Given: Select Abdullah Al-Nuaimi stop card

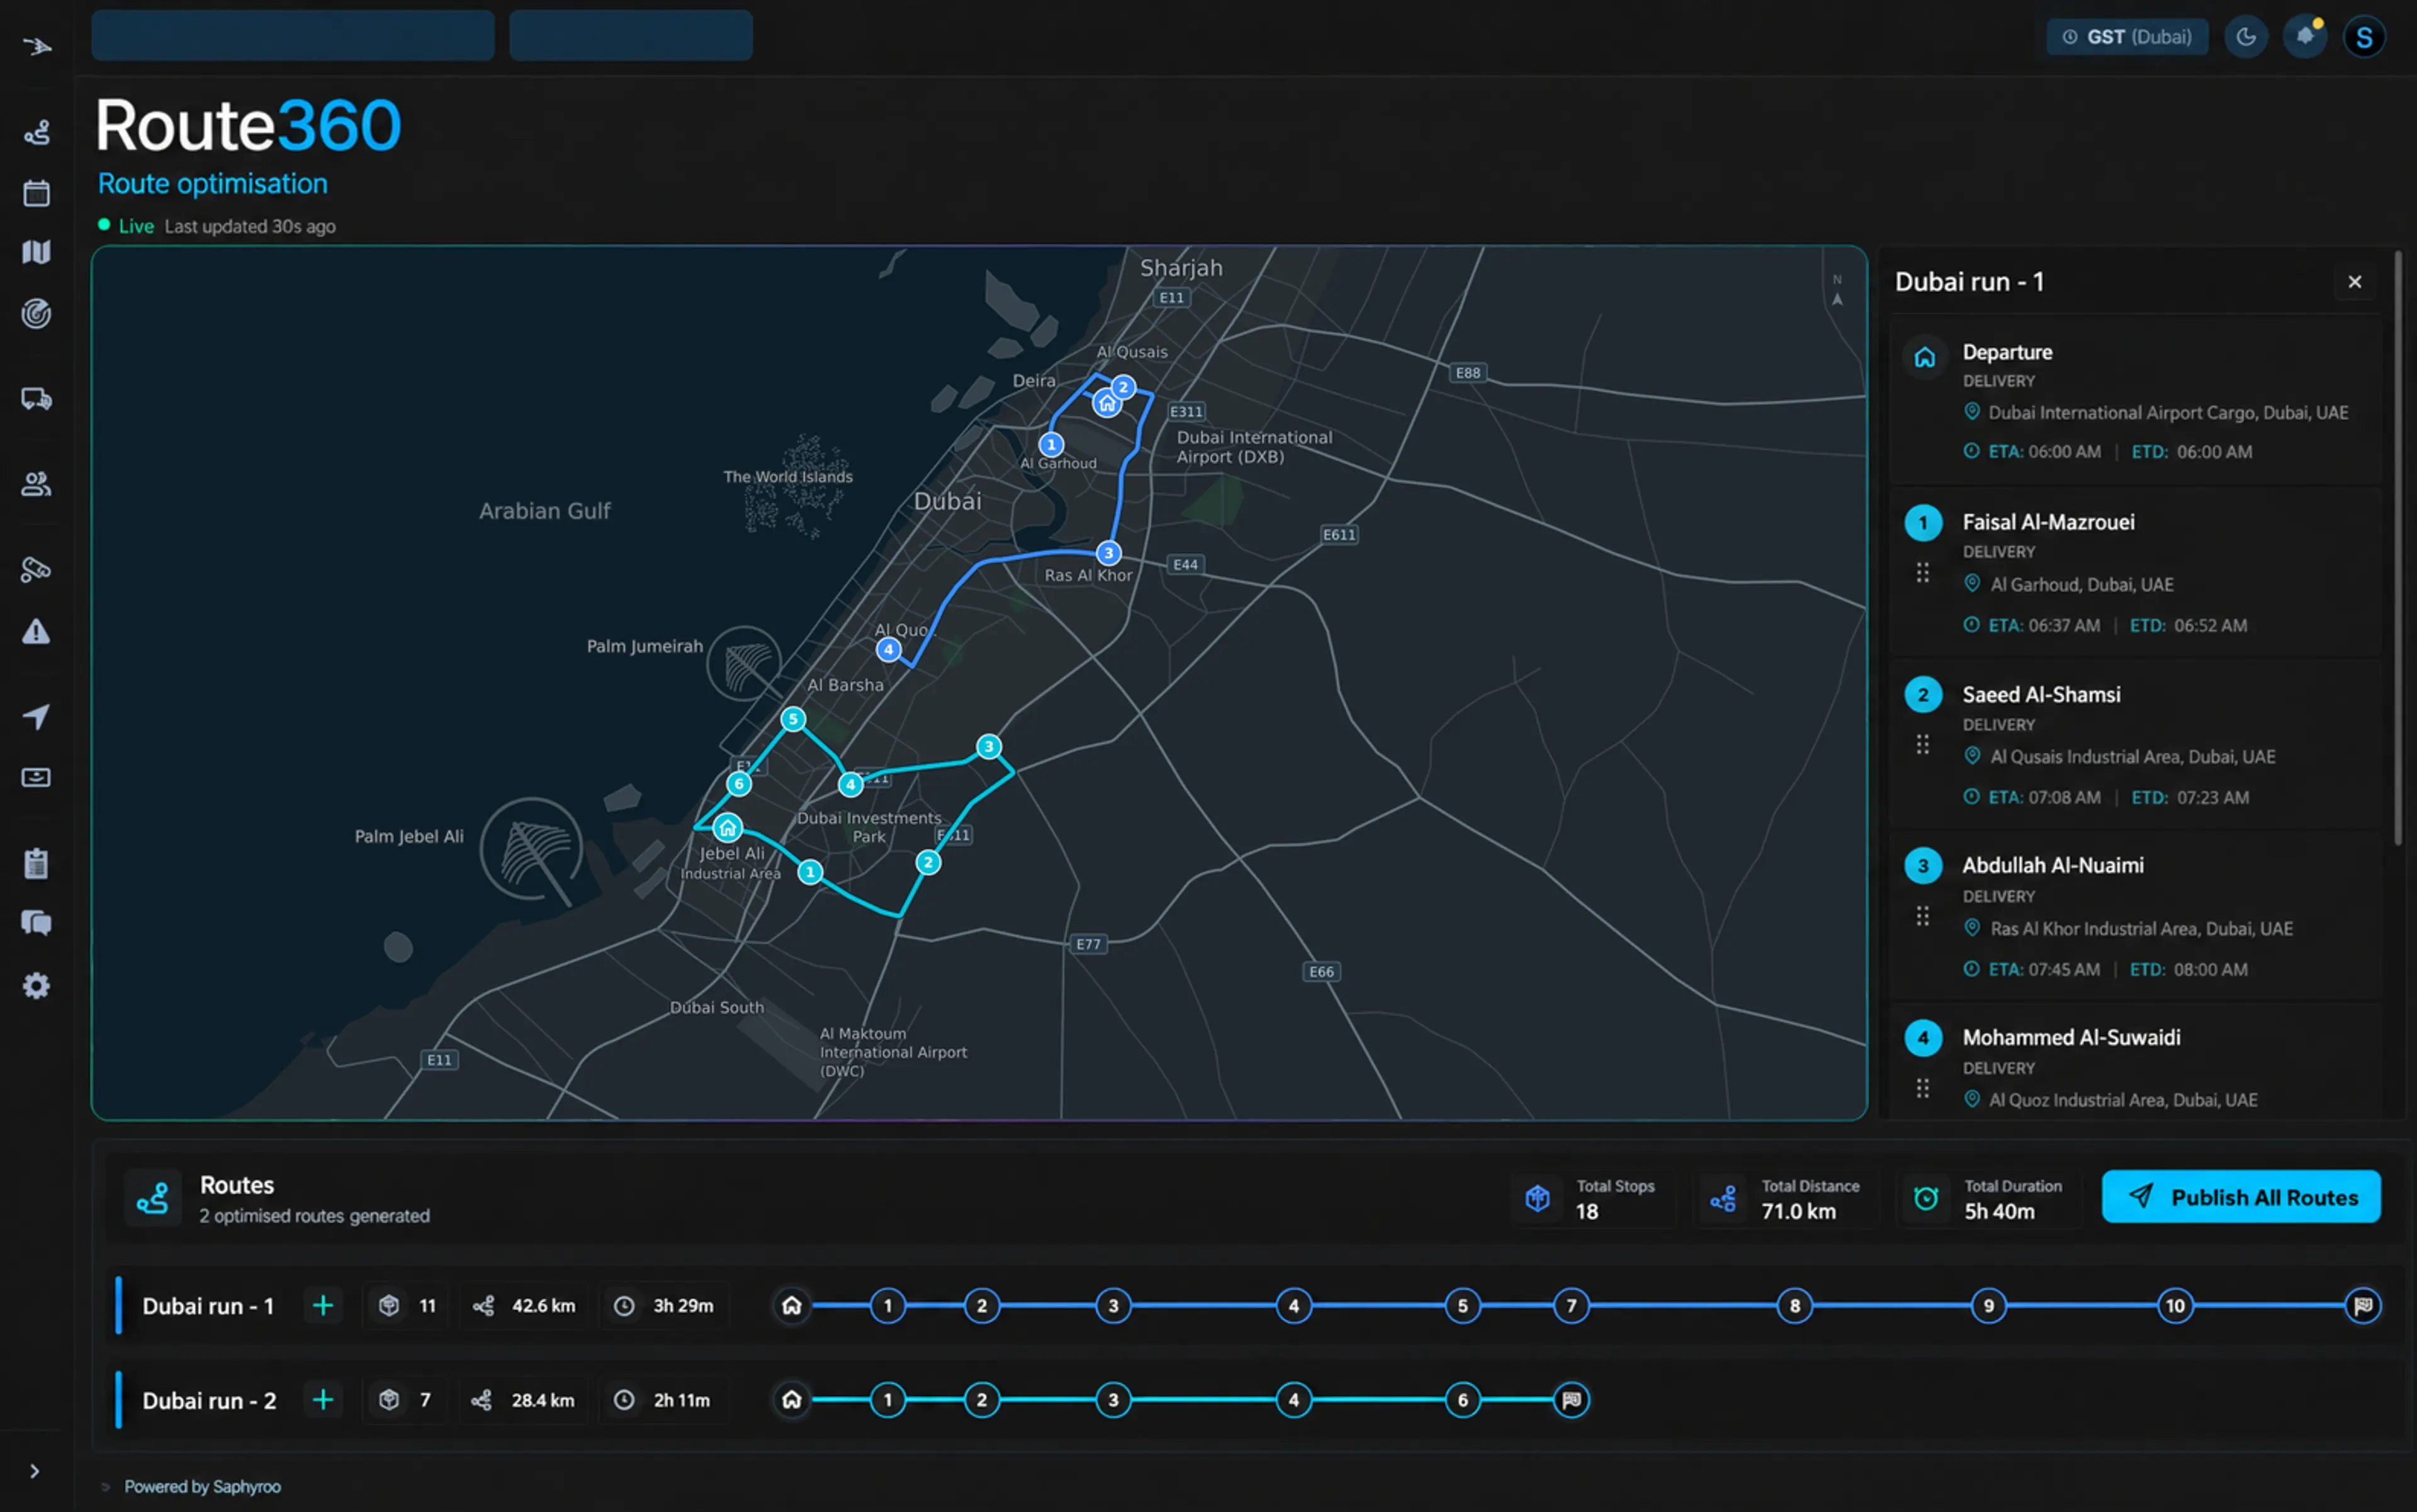Looking at the screenshot, I should [x=2136, y=916].
